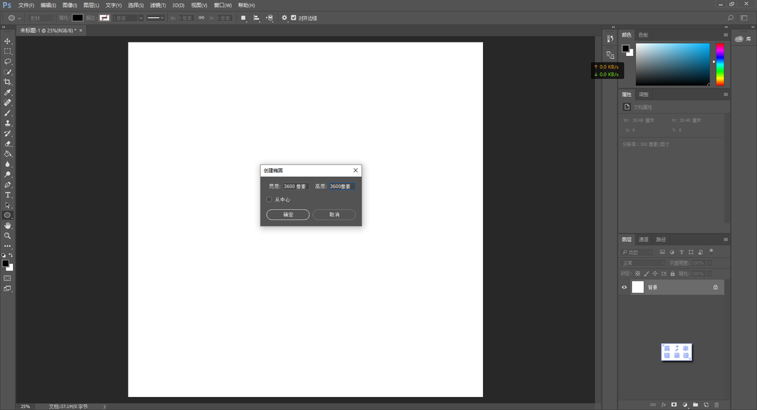Click the path arrangement icon in options bar
The image size is (757, 410).
pyautogui.click(x=269, y=18)
